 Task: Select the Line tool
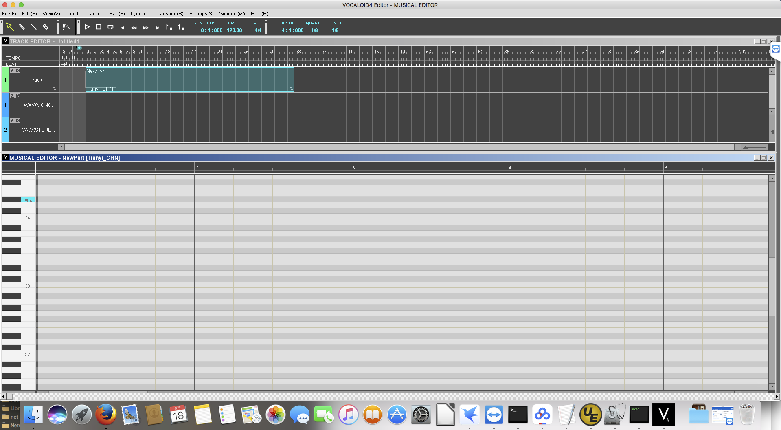[34, 27]
